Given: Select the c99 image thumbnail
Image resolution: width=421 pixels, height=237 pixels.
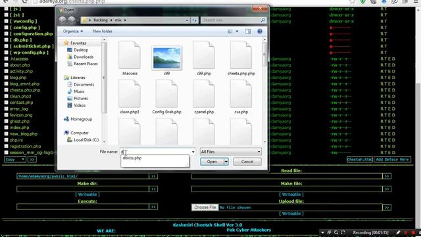Looking at the screenshot, I should click(166, 58).
